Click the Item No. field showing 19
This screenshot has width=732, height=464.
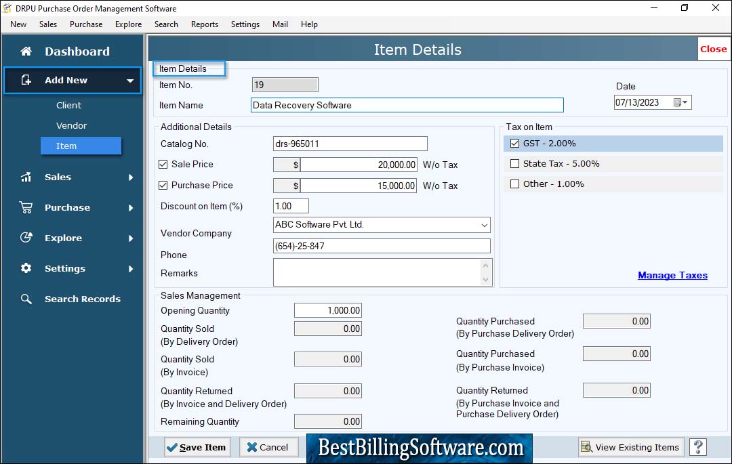[x=285, y=85]
